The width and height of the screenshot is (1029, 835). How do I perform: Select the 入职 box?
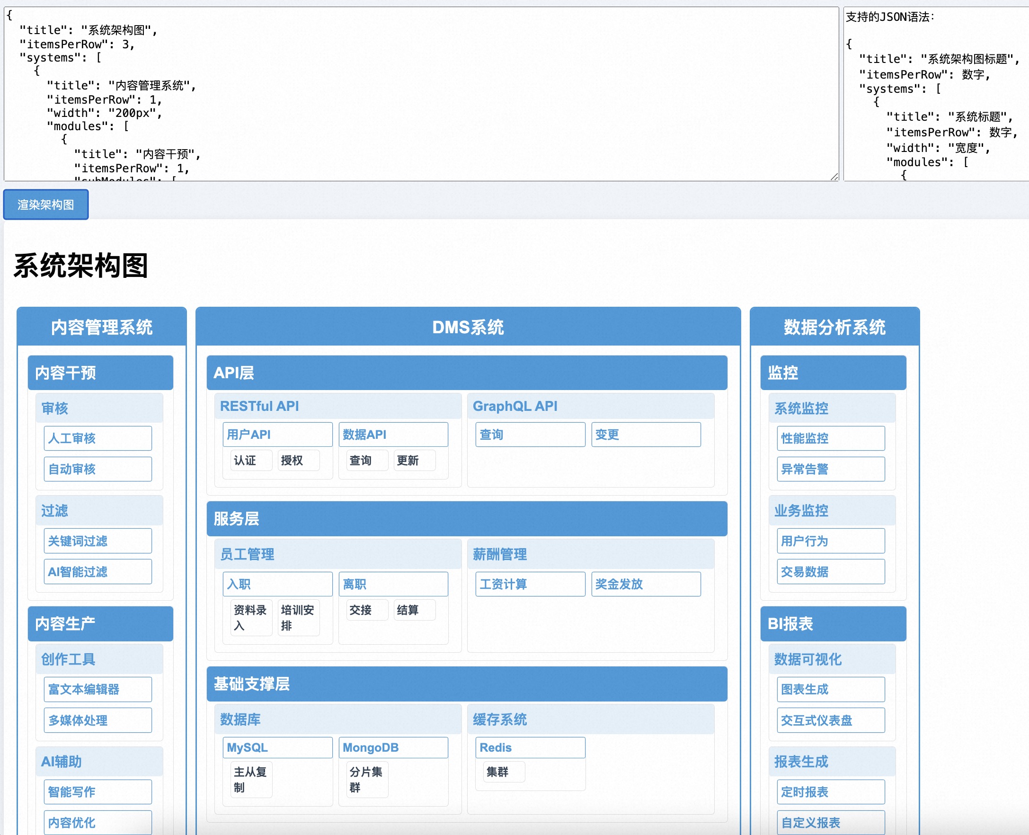(x=278, y=585)
